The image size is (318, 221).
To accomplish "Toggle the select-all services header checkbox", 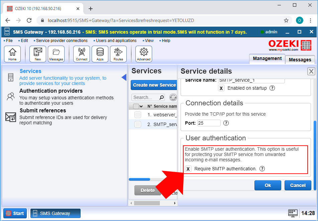I will [136, 106].
